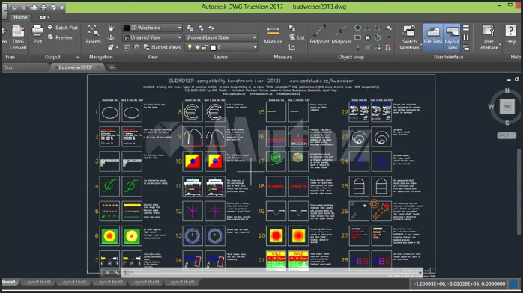523x293 pixels.
Task: Click the Zoom Extents icon
Action: (94, 31)
